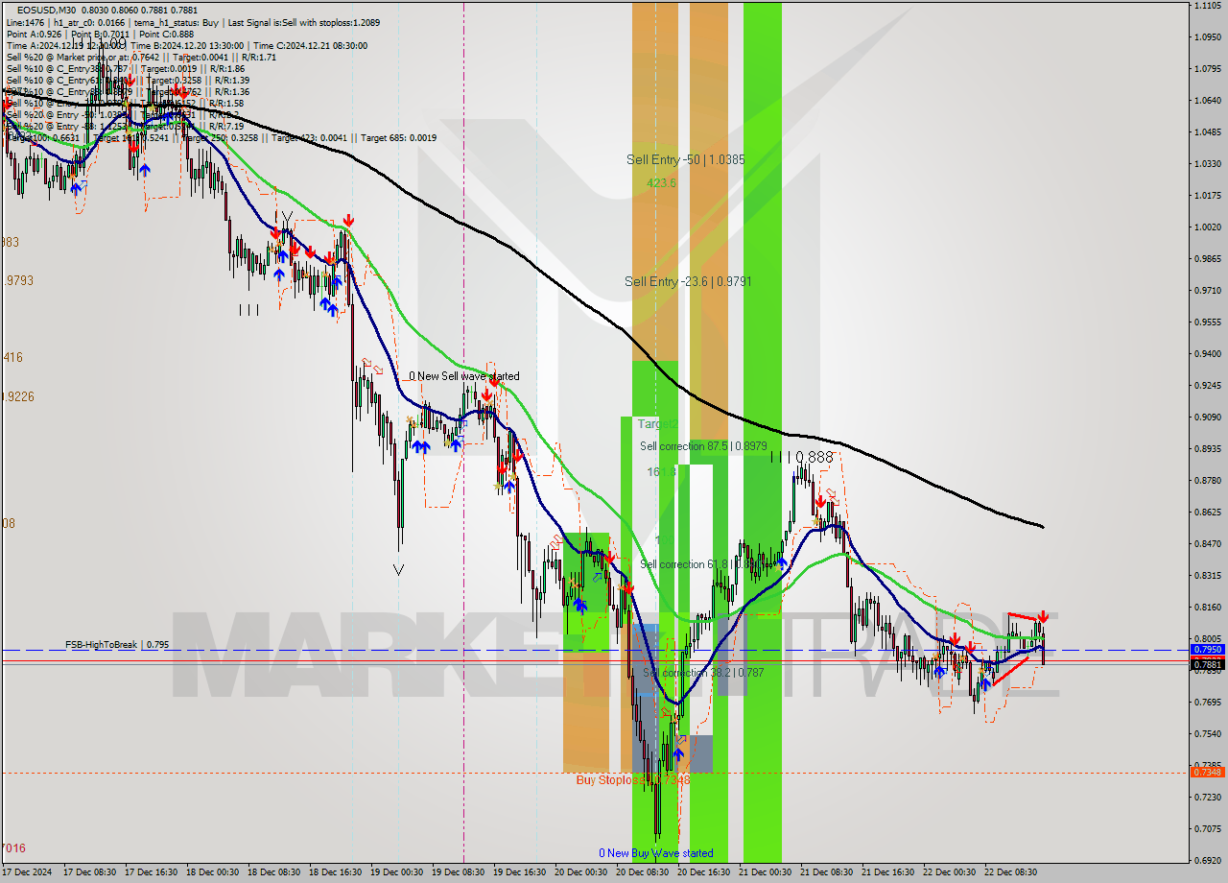Click price axis value 1.0950

[1207, 37]
